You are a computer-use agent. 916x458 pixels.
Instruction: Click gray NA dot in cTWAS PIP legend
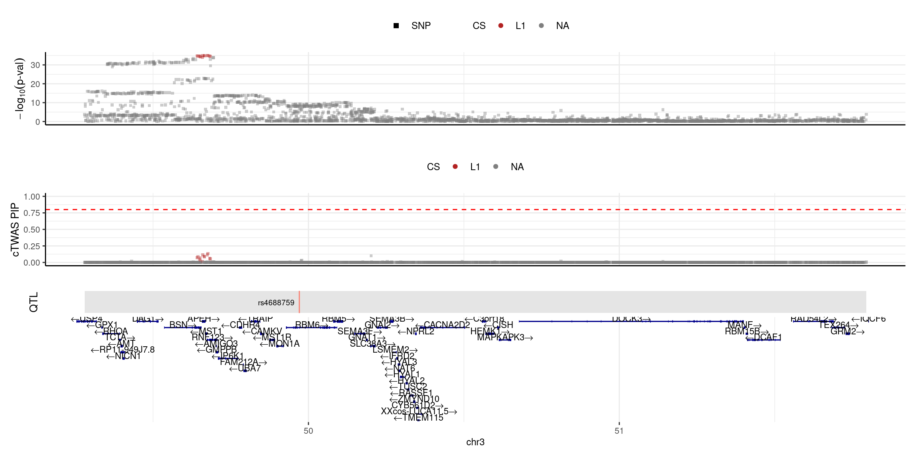pos(496,167)
